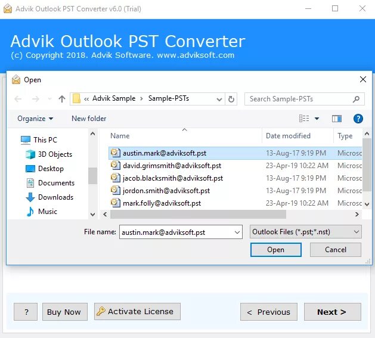Open Downloads in navigation pane
Image resolution: width=375 pixels, height=338 pixels.
pos(55,197)
